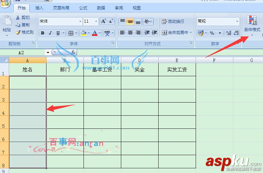The image size is (263, 173).
Task: Increase decimal places
Action: pyautogui.click(x=228, y=33)
